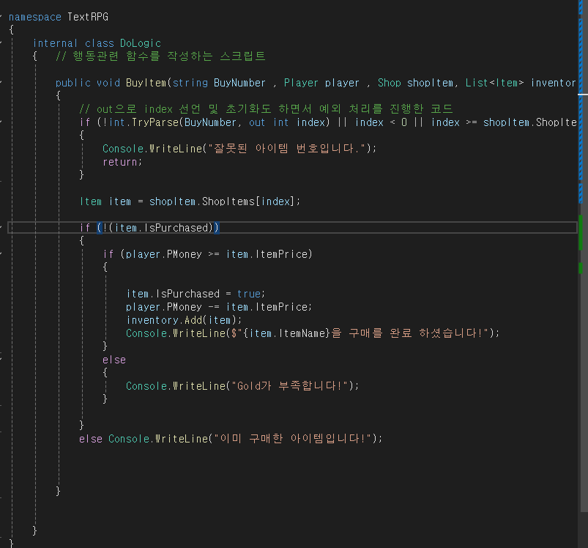Screen dimensions: 588x548
Task: Click the 'internal' keyword
Action: pyautogui.click(x=55, y=43)
